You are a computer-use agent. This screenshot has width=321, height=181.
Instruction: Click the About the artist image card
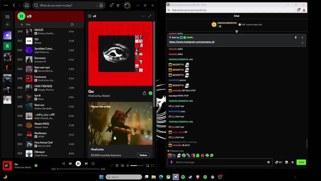pyautogui.click(x=120, y=123)
